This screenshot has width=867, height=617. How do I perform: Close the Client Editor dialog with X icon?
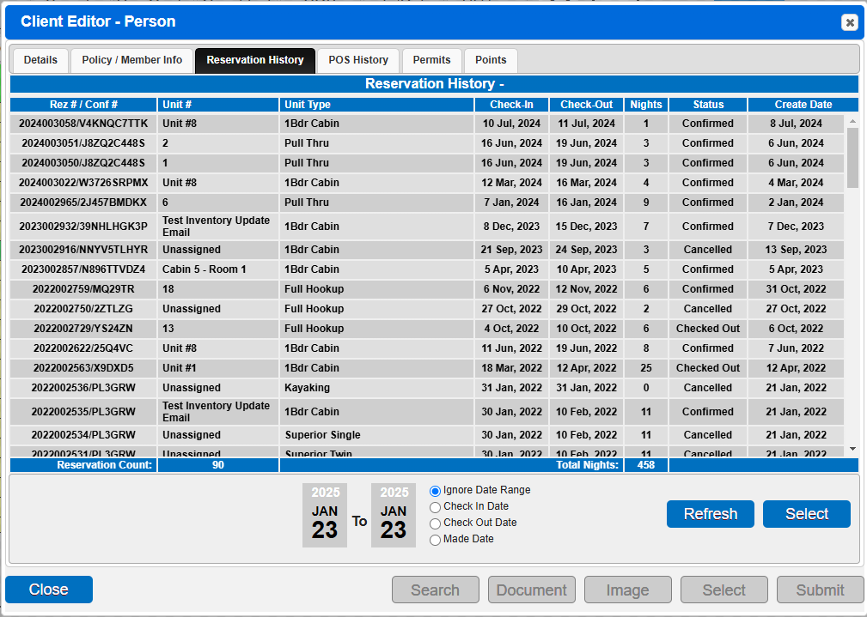pos(849,22)
